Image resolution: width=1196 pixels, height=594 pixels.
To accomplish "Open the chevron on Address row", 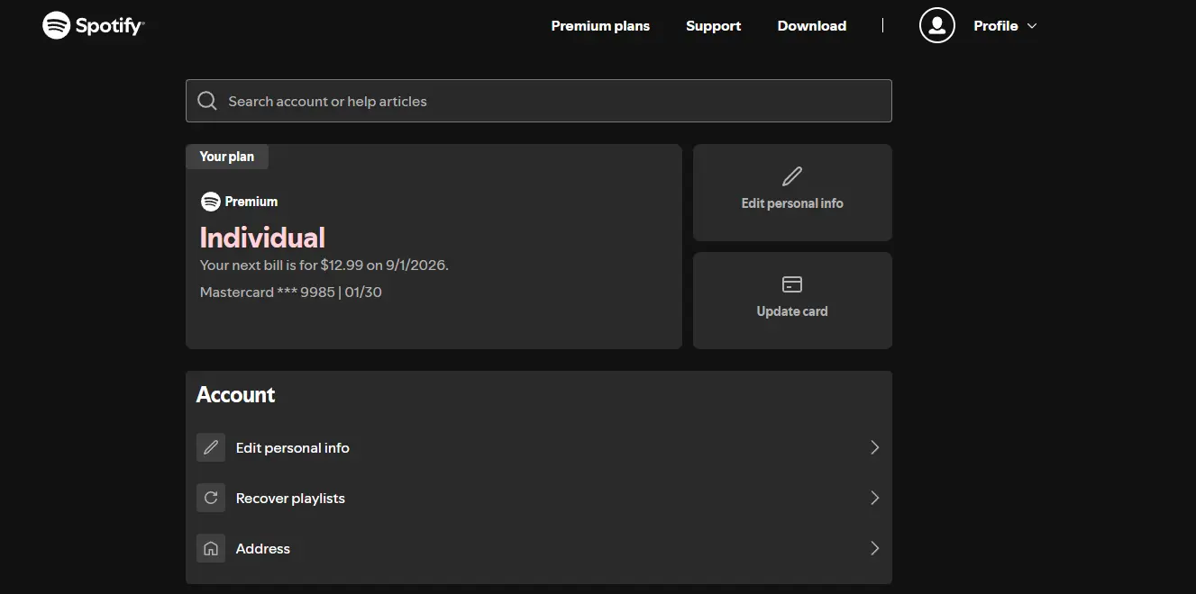I will (x=874, y=548).
